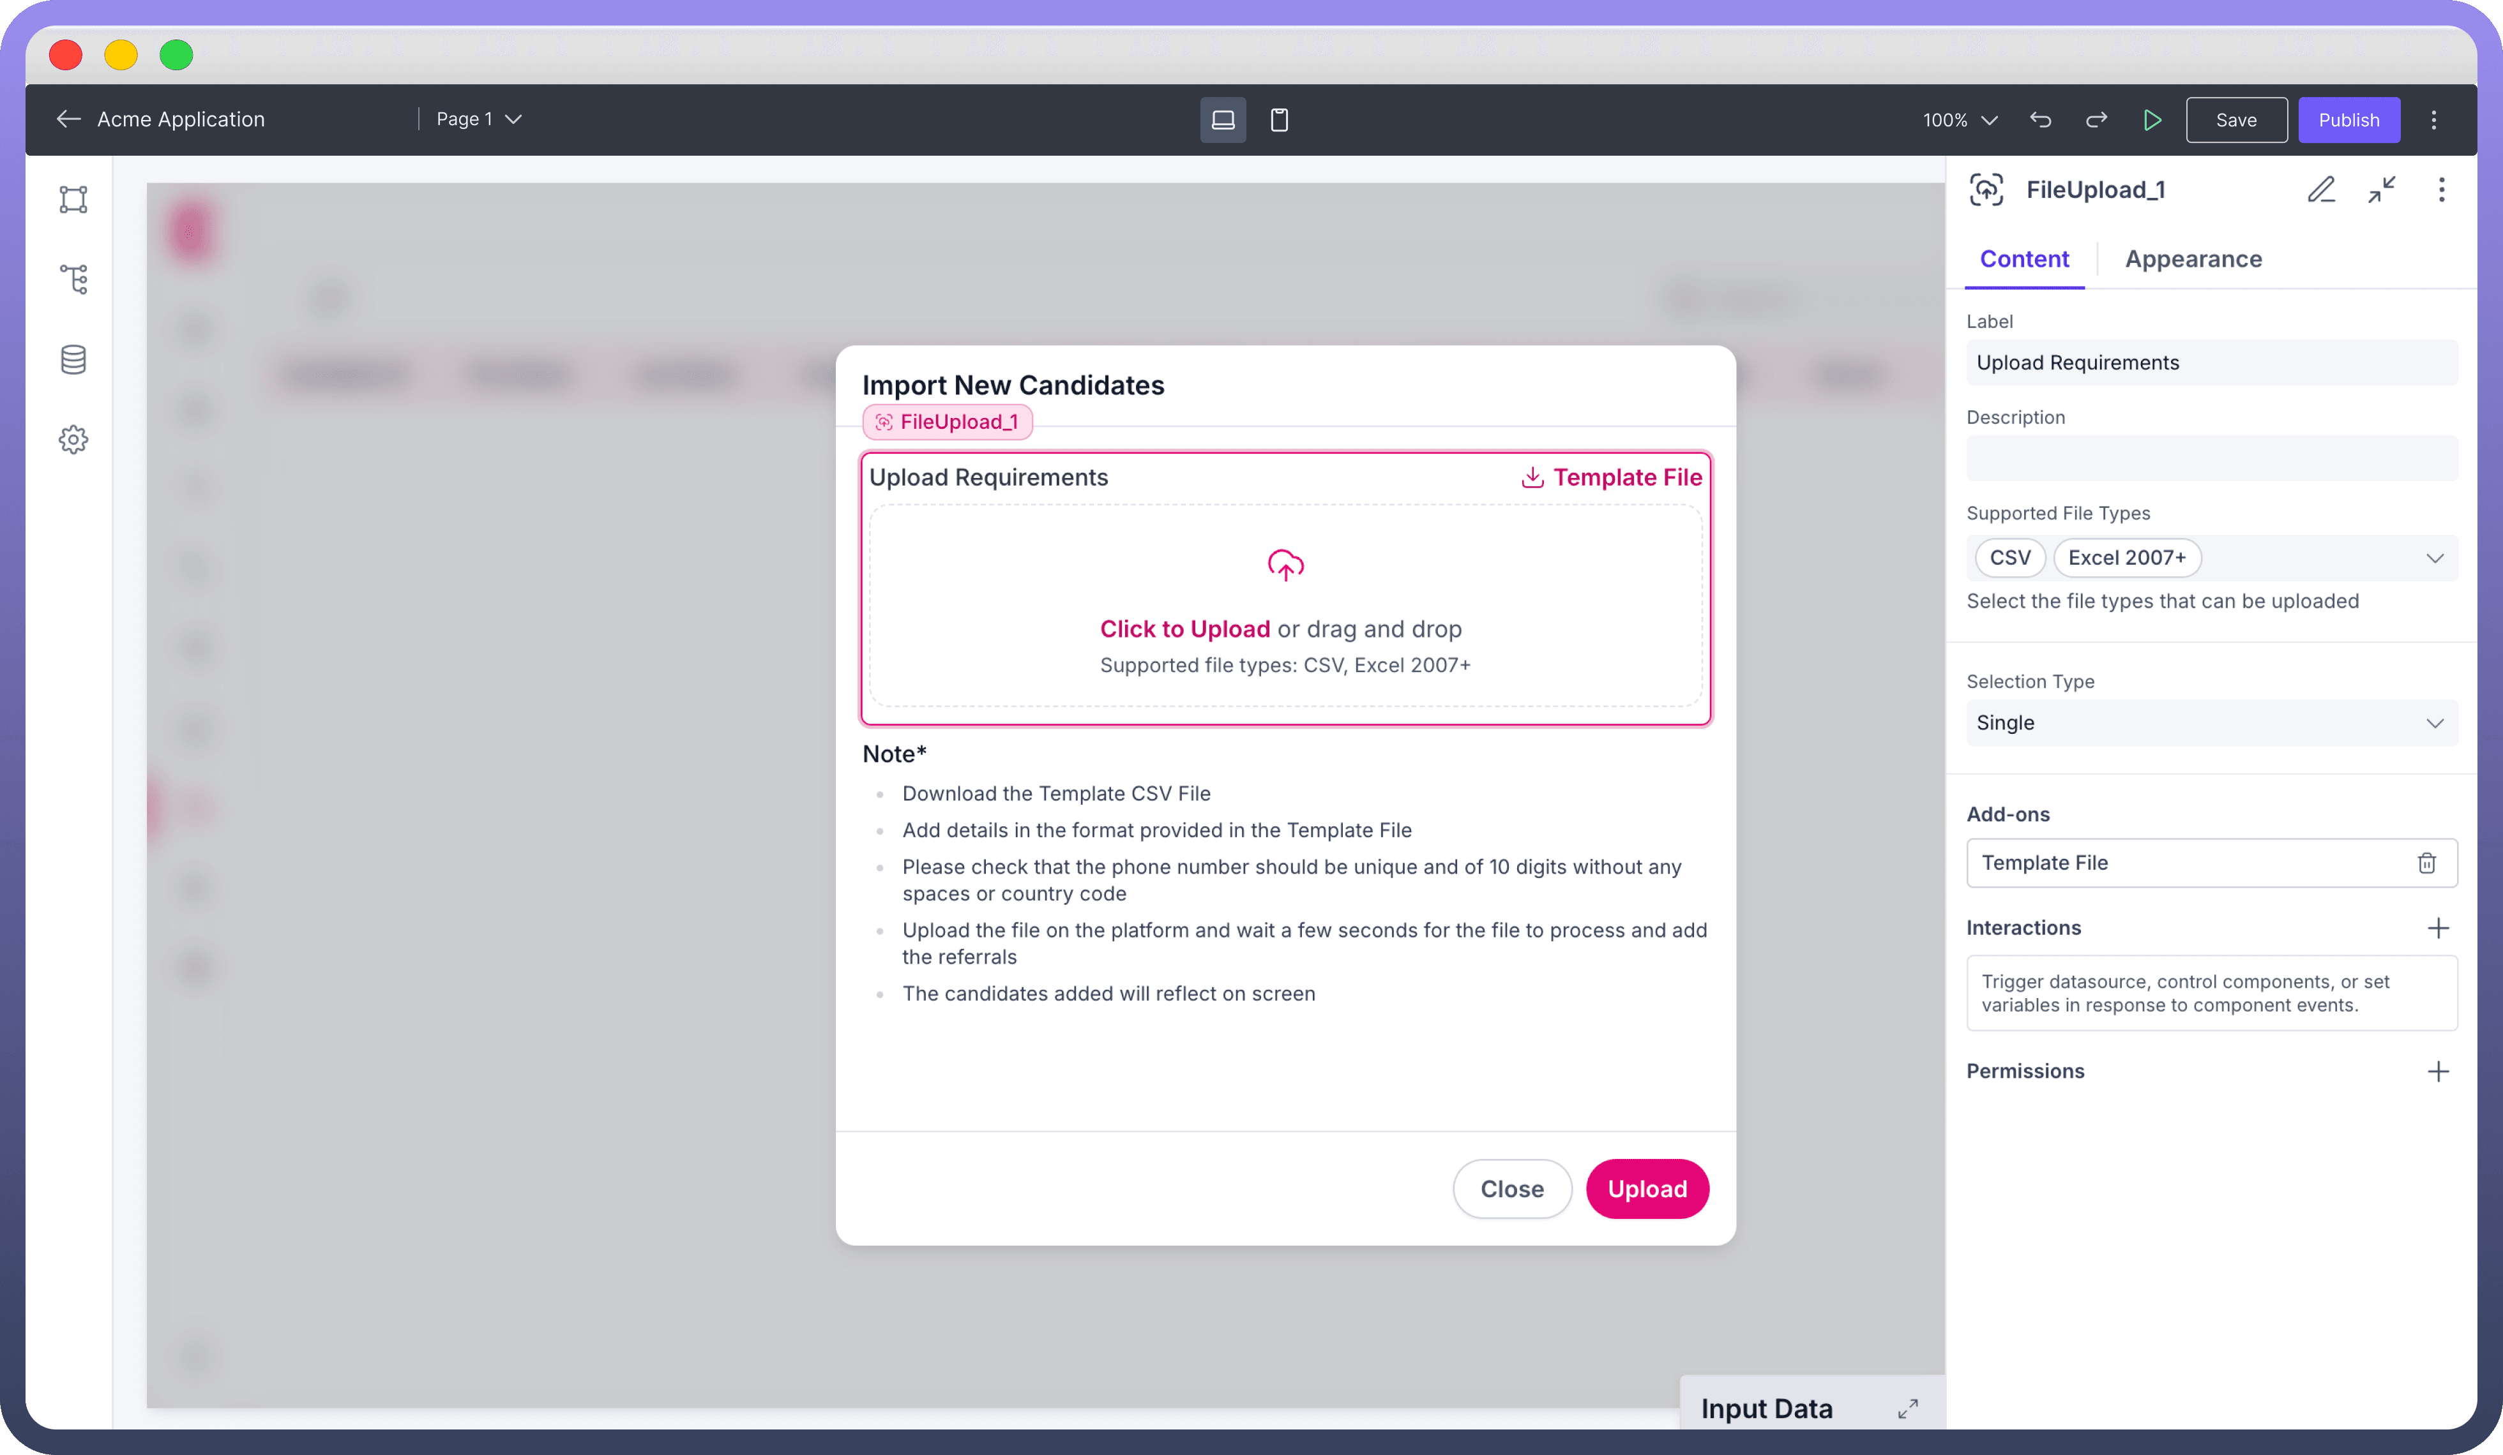Click the undo arrow in top bar

coord(2040,120)
